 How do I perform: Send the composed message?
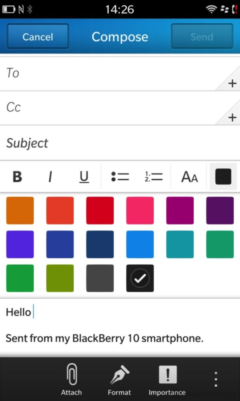point(202,37)
